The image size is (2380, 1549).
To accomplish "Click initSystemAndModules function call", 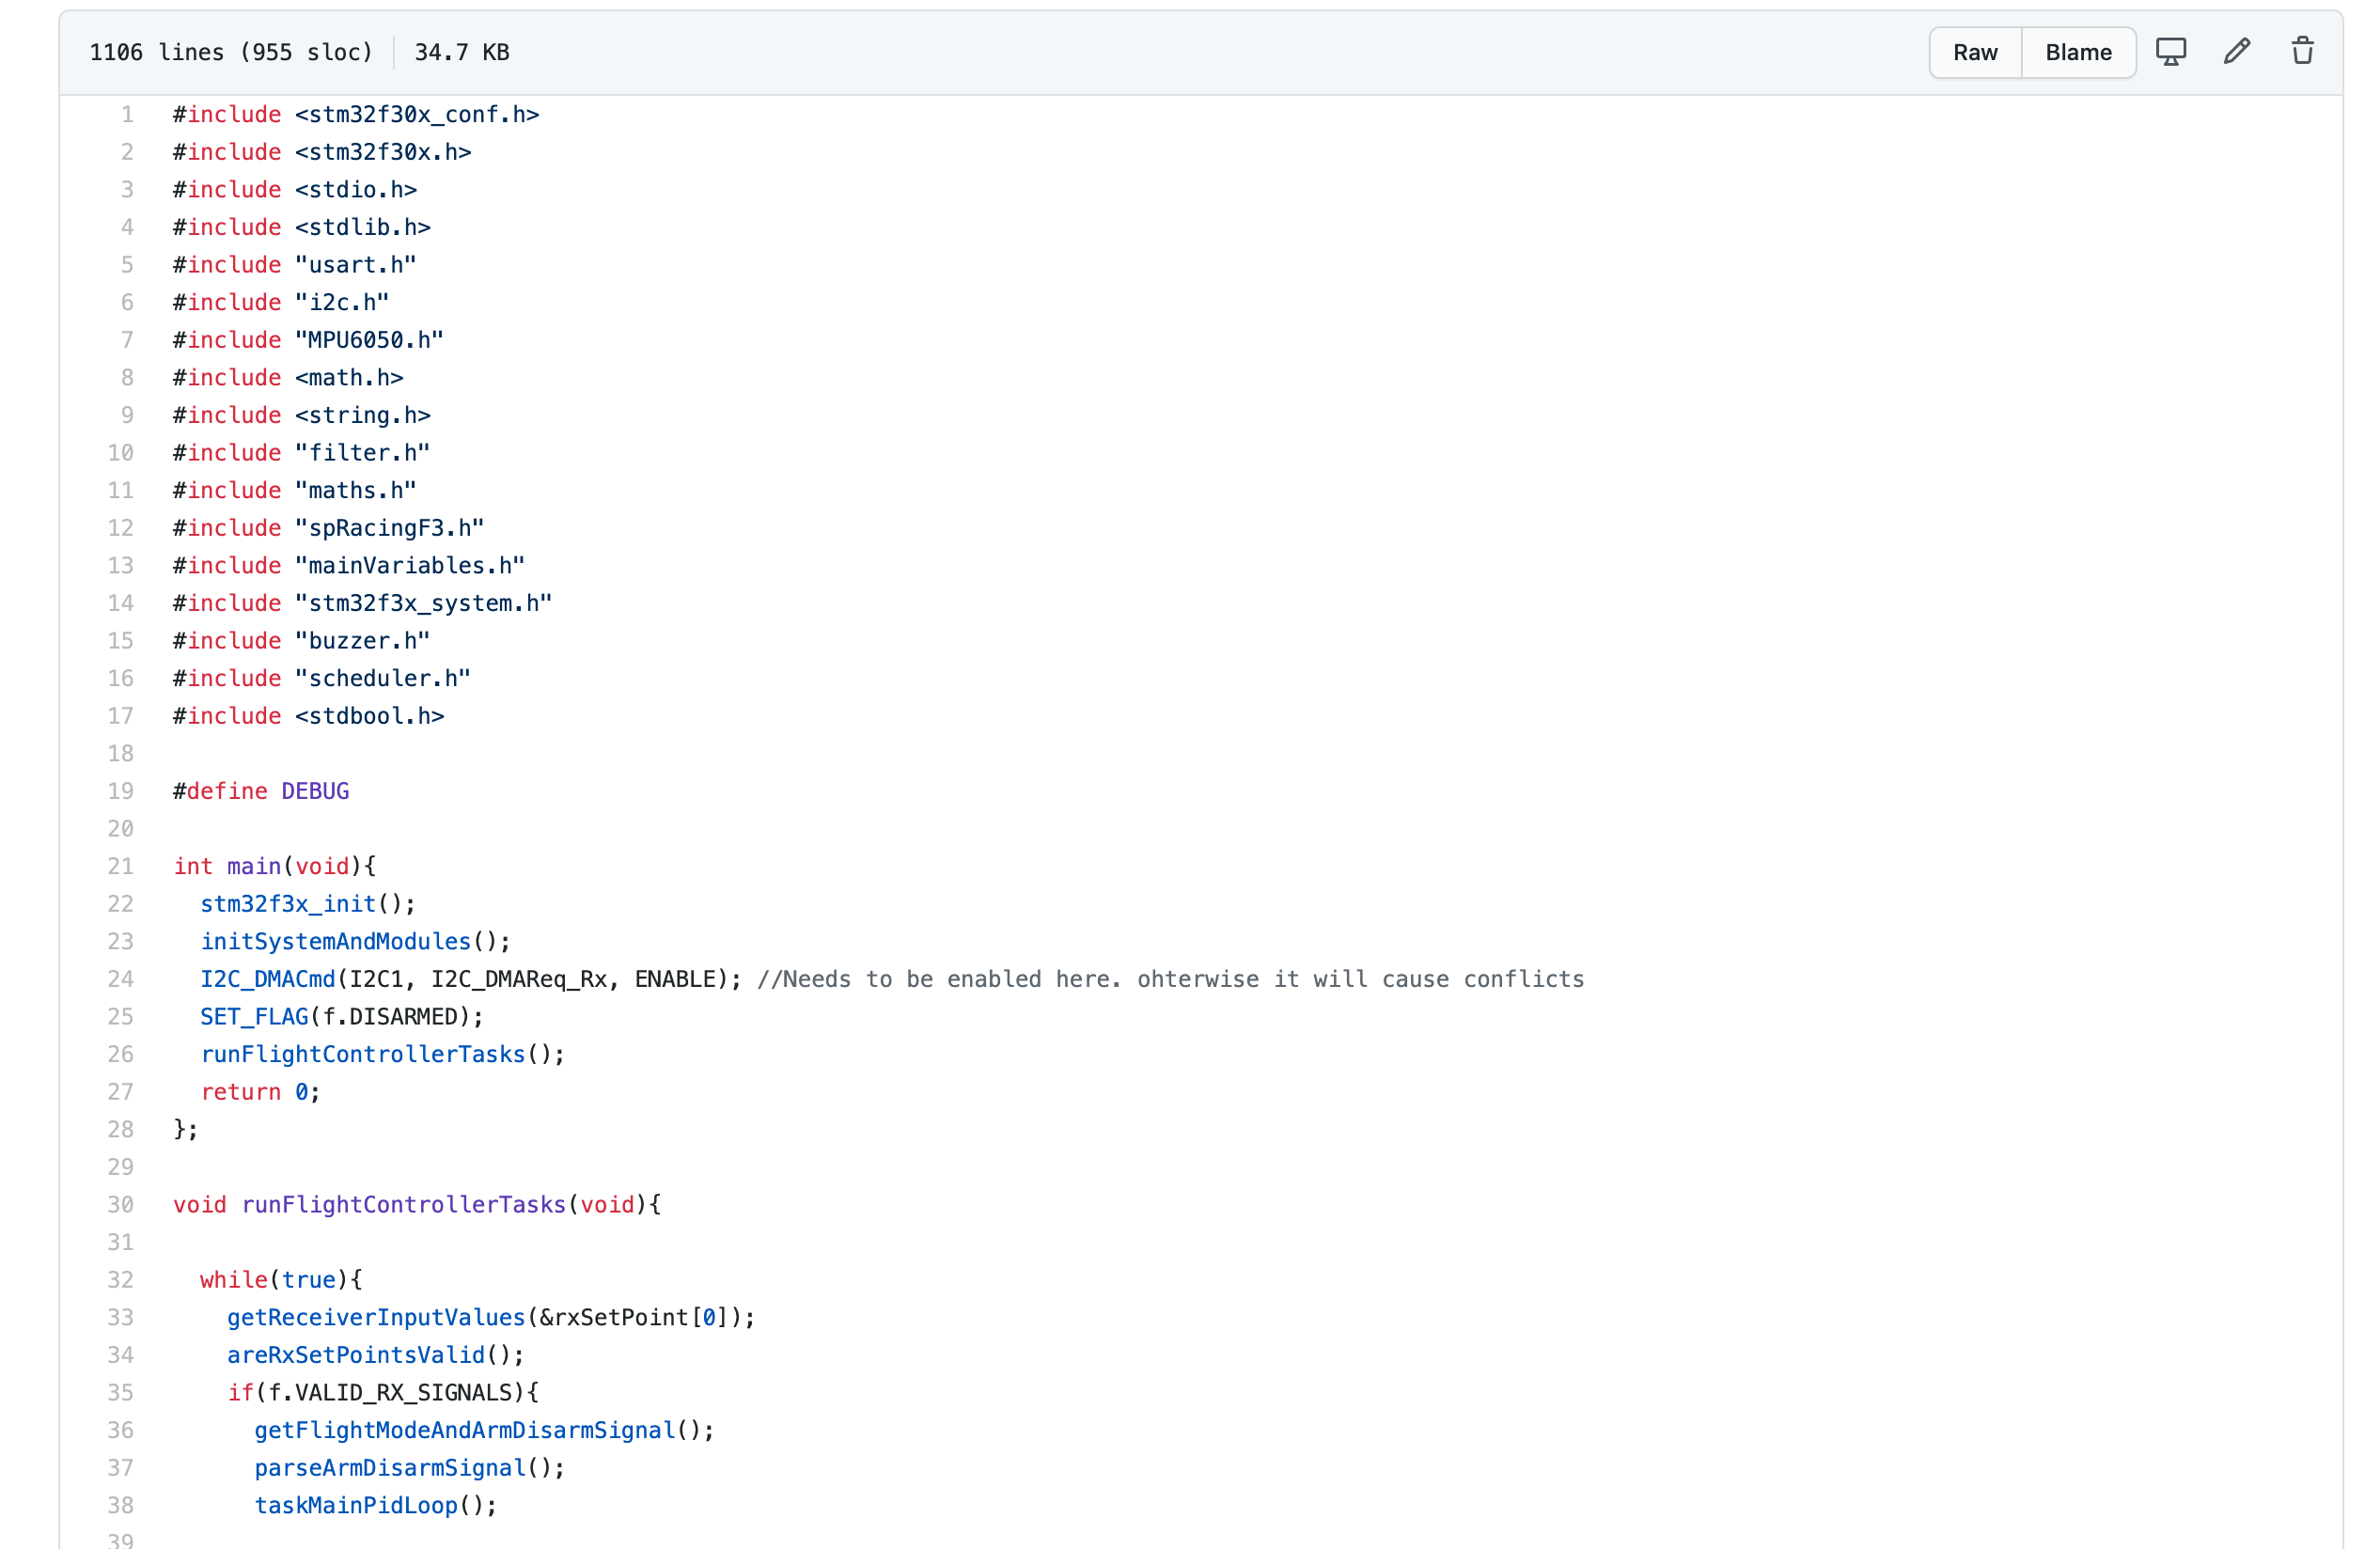I will click(335, 941).
